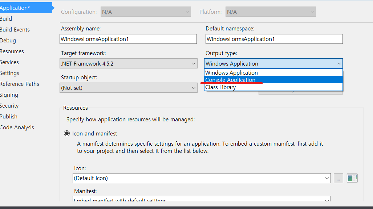Click the icon preview image button

pyautogui.click(x=352, y=178)
